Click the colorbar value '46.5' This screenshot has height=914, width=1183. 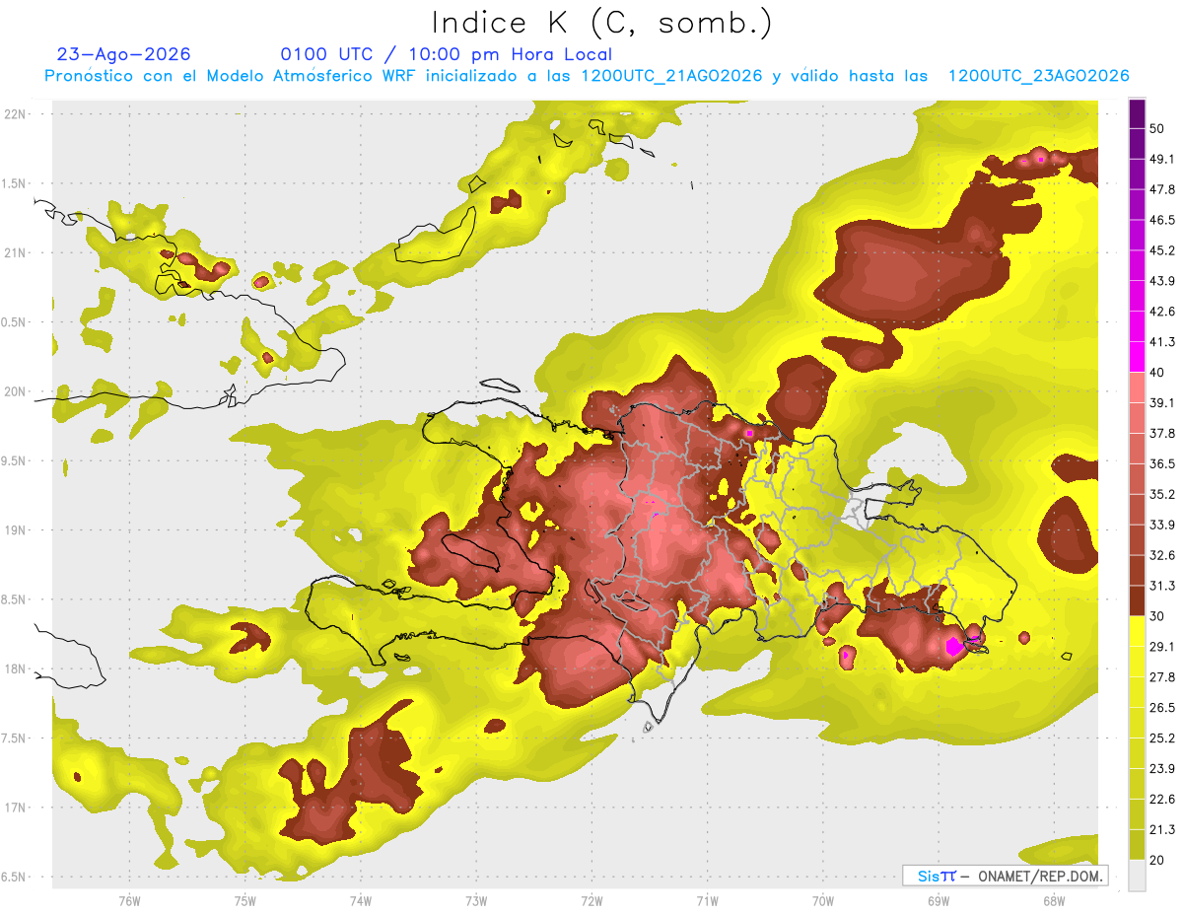tap(1162, 220)
